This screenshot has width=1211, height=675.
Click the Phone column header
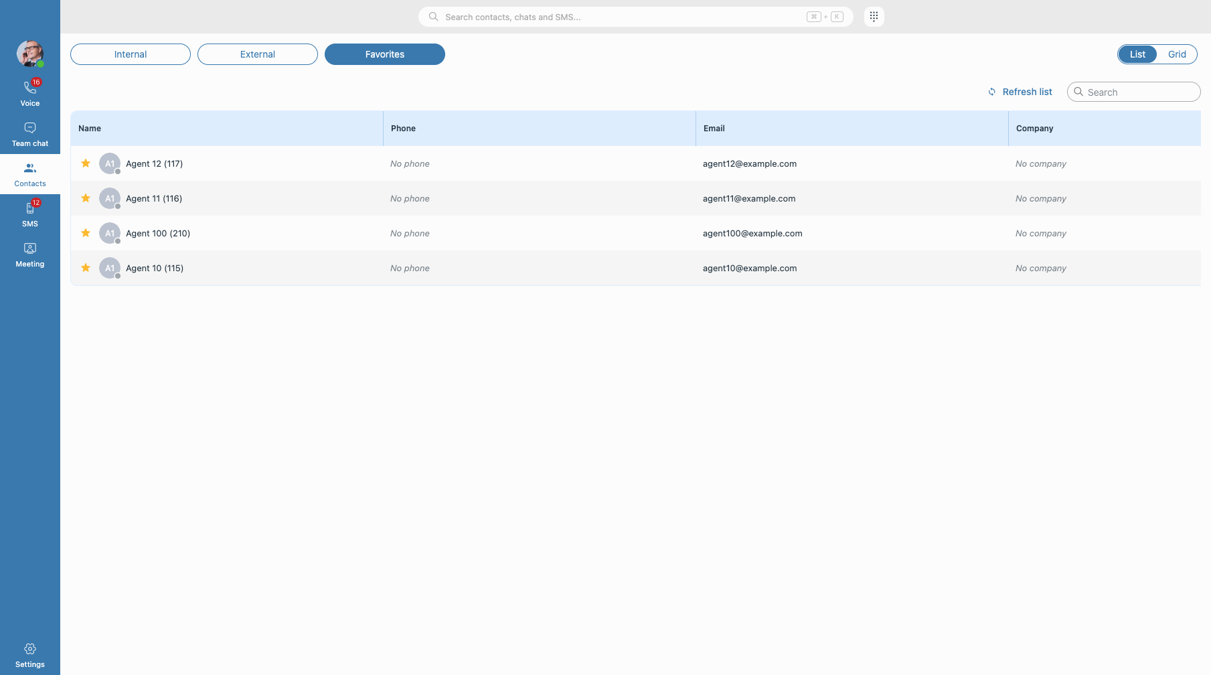[540, 129]
